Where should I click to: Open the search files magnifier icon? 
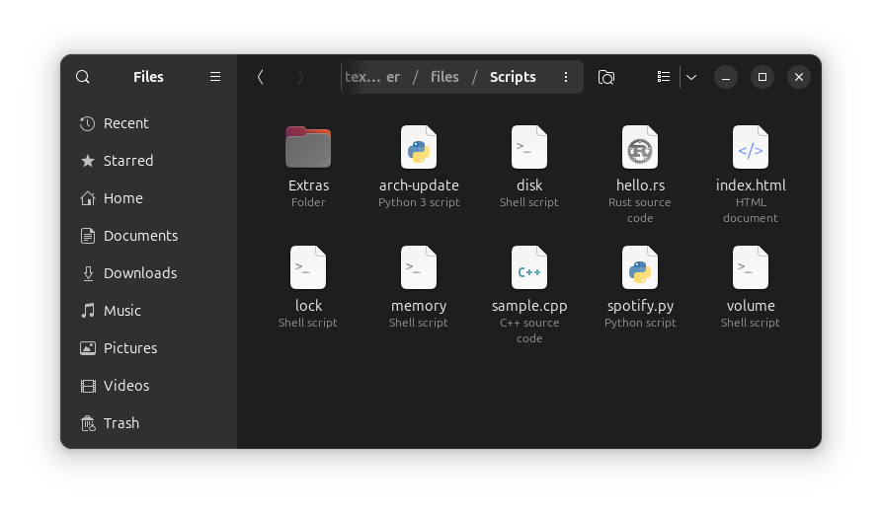pos(83,77)
